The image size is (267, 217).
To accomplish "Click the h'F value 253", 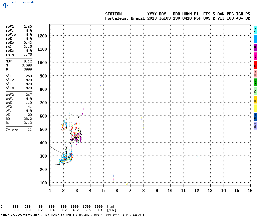I will 29,76.
